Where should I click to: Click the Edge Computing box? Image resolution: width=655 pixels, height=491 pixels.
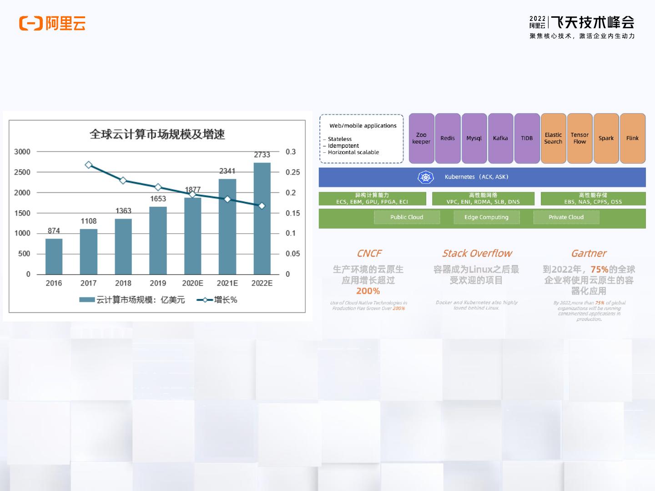(x=486, y=217)
